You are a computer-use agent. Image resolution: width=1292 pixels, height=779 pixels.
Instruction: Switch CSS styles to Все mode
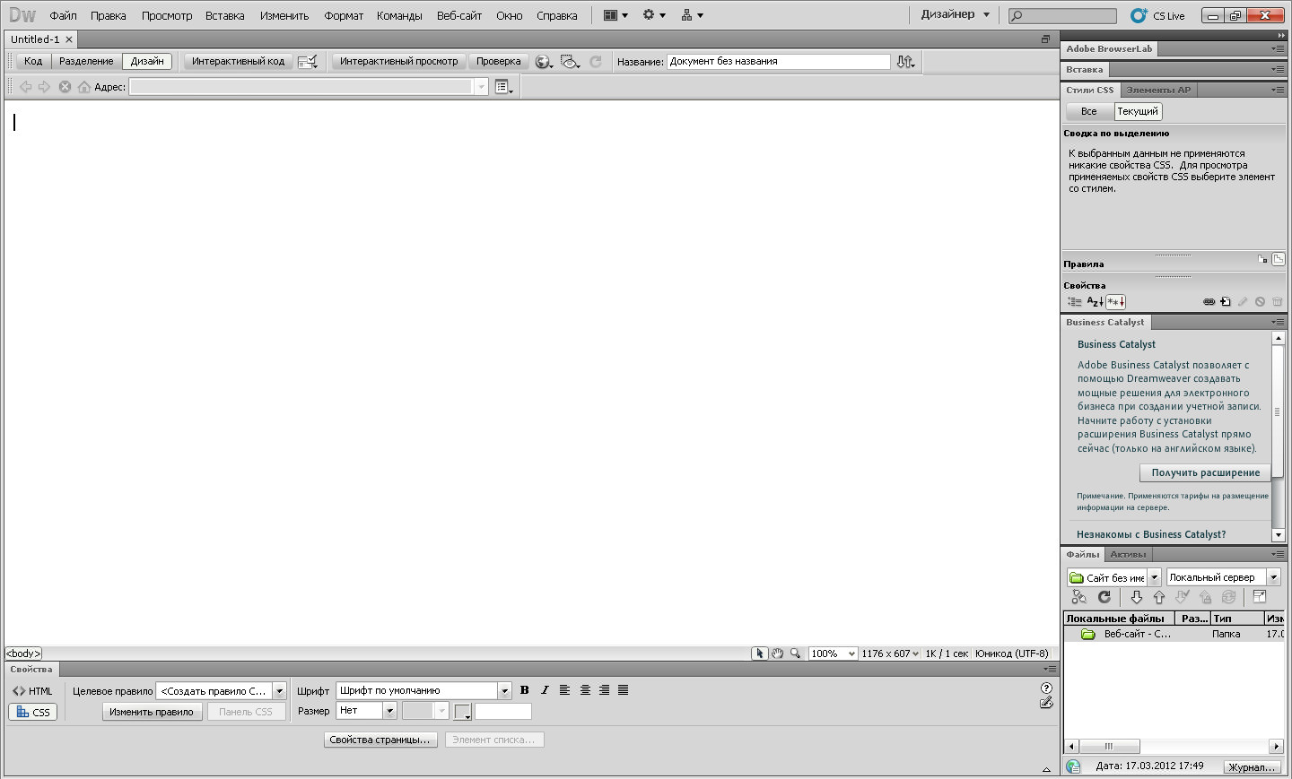tap(1088, 111)
